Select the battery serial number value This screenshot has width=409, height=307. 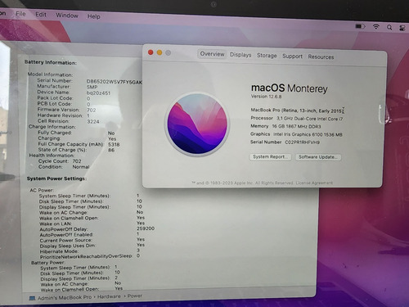pyautogui.click(x=115, y=82)
